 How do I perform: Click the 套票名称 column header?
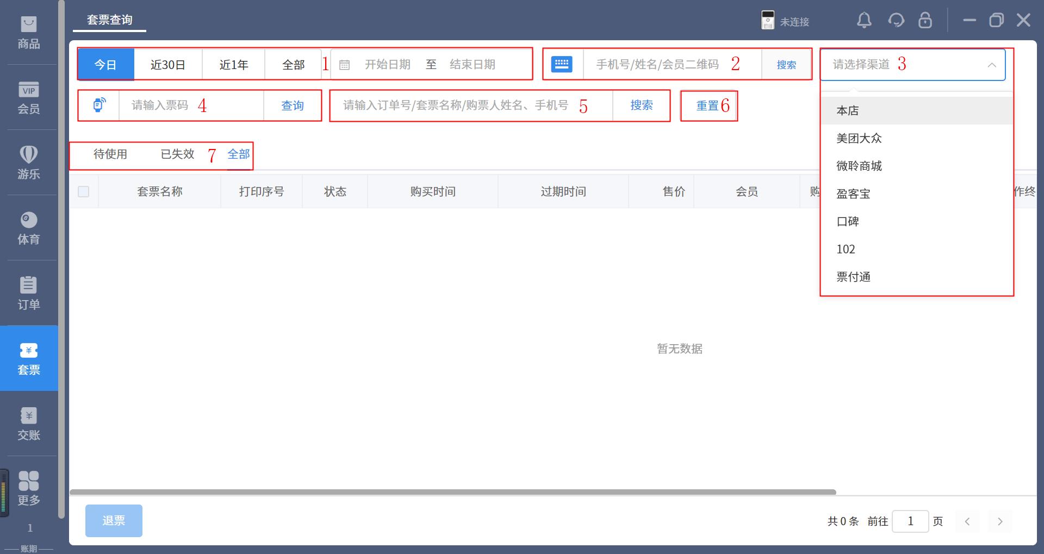pyautogui.click(x=160, y=191)
